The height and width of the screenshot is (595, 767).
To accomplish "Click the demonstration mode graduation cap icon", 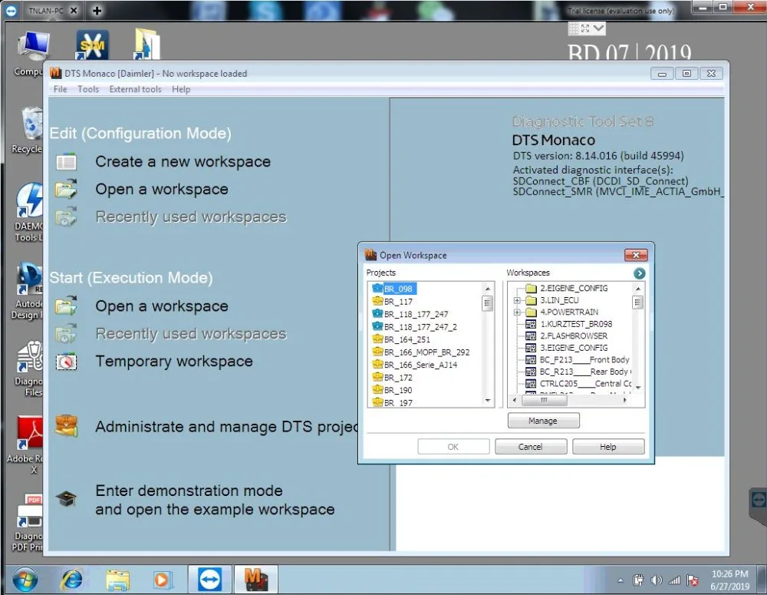I will click(66, 498).
